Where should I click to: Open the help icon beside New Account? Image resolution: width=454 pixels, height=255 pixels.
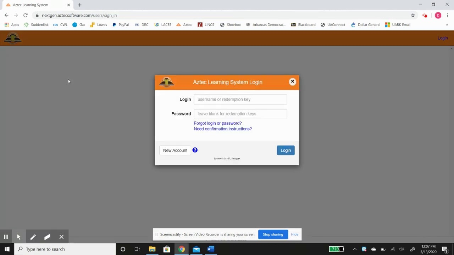(x=195, y=150)
